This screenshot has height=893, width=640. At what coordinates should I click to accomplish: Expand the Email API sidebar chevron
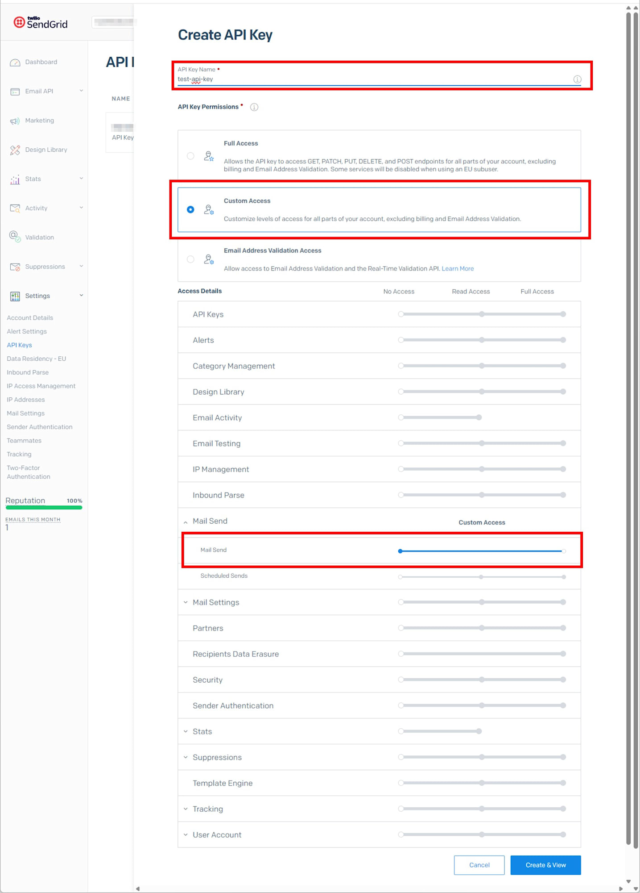[81, 91]
